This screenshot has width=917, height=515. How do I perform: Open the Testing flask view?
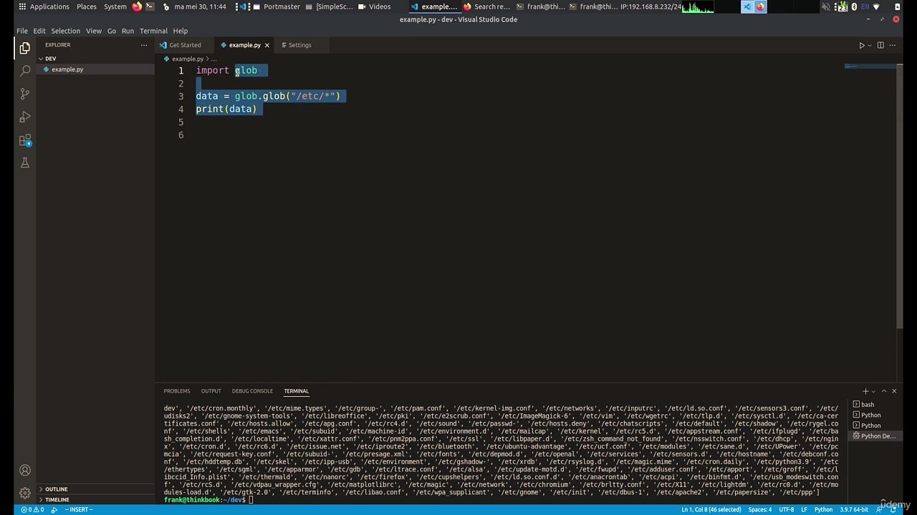pyautogui.click(x=25, y=163)
